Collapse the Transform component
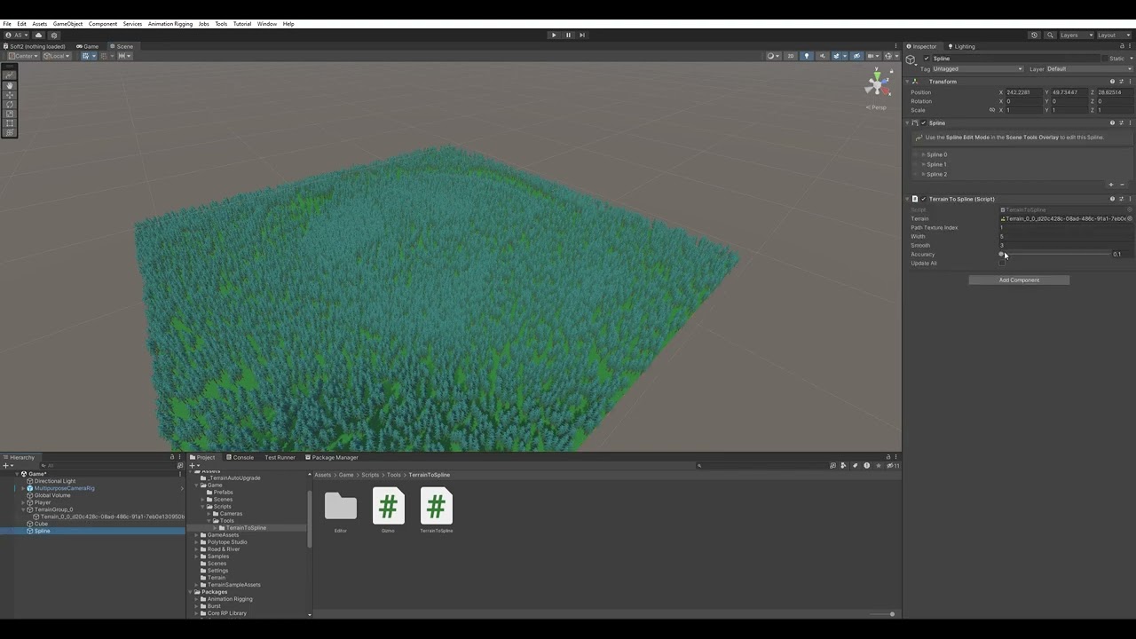The image size is (1136, 639). tap(907, 82)
